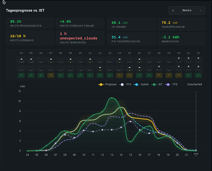This screenshot has height=171, width=212.
Task: Click the x-axis label 10 below chart
Action: click(84, 155)
